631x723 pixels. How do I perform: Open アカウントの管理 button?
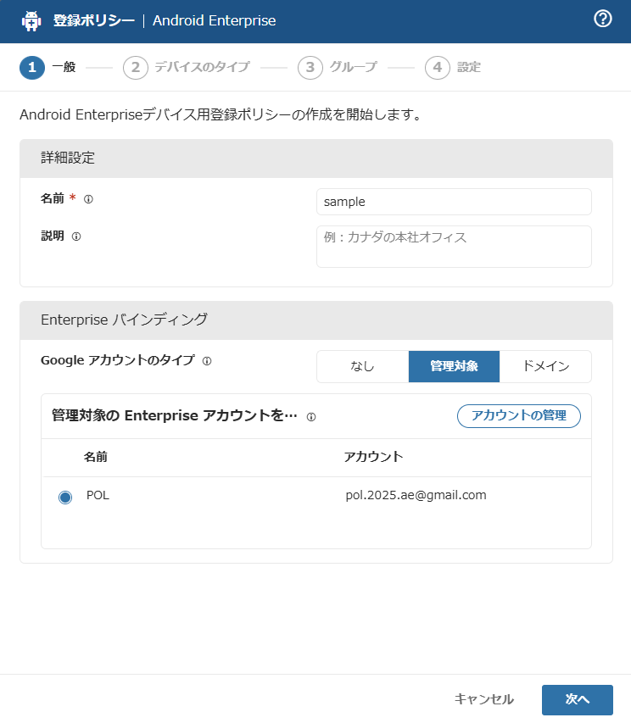pos(519,416)
